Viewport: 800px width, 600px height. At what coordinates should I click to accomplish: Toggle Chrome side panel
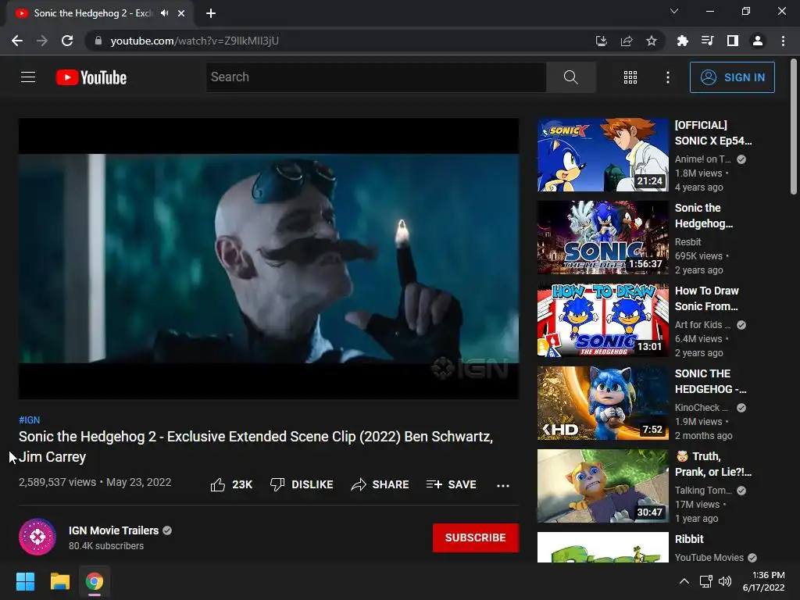[x=733, y=41]
